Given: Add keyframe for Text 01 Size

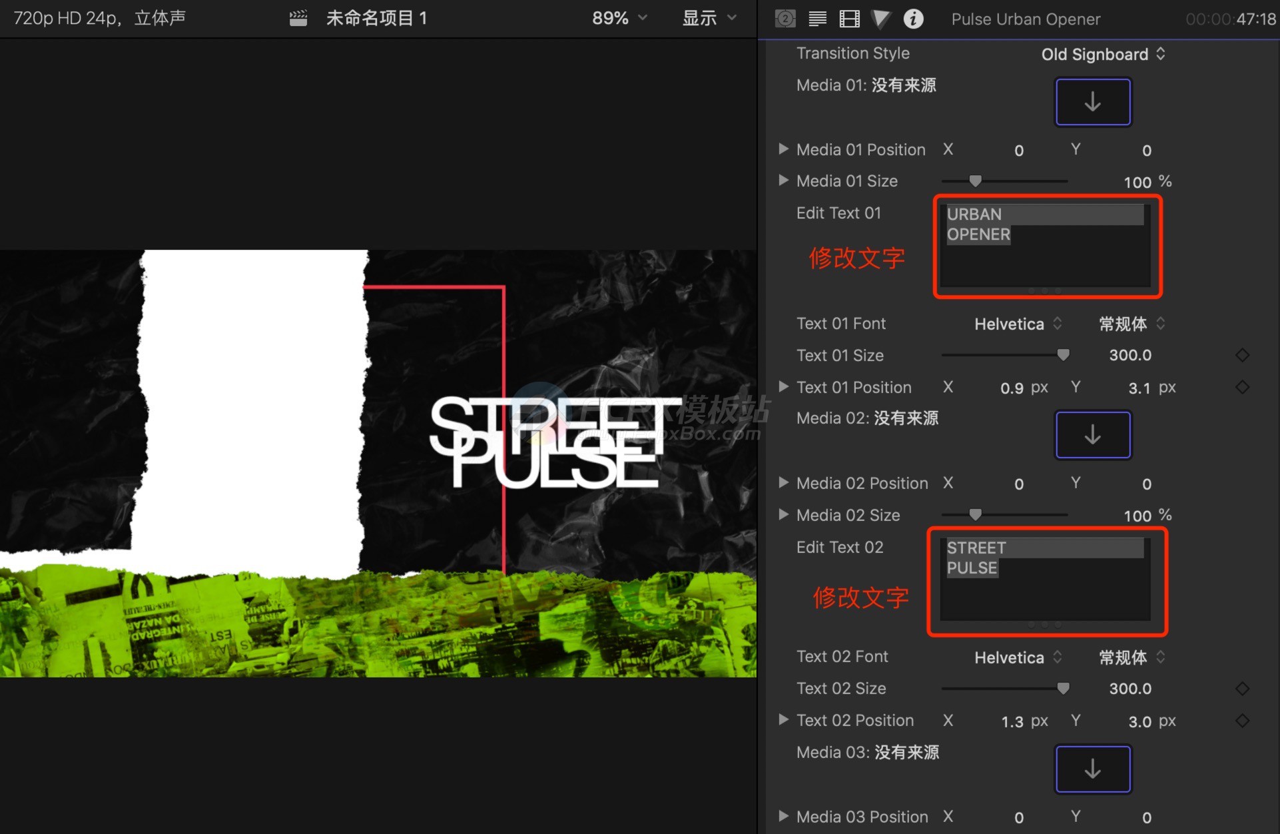Looking at the screenshot, I should 1242,355.
